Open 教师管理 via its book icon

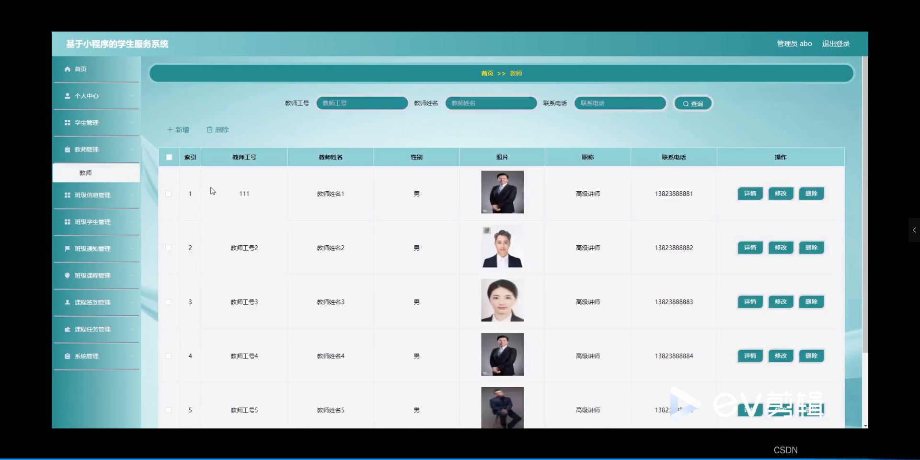click(68, 149)
